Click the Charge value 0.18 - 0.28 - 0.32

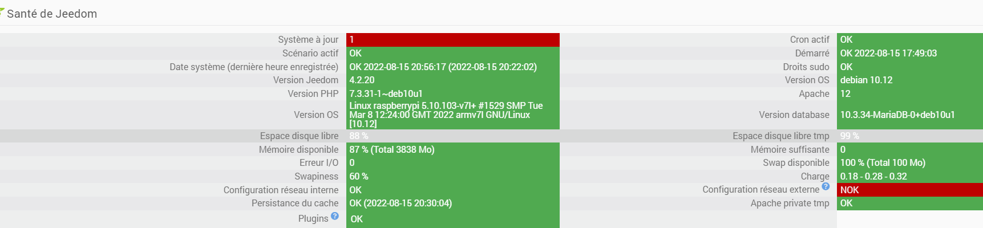coord(873,177)
